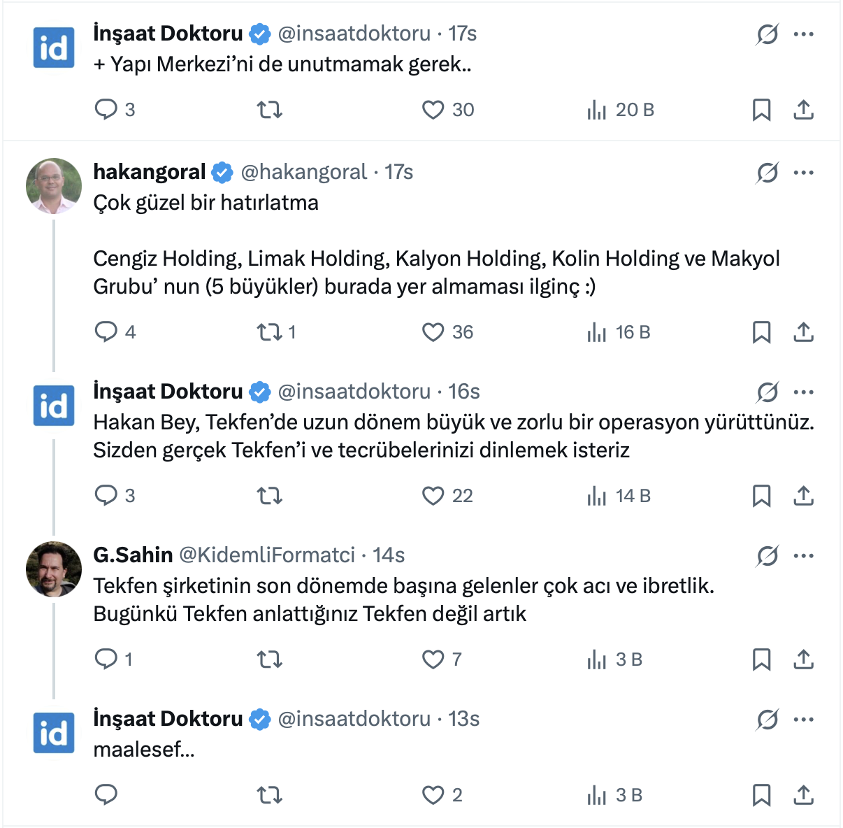Image resolution: width=843 pixels, height=828 pixels.
Task: Like G.Sahin's Tekfen tweet
Action: (x=433, y=659)
